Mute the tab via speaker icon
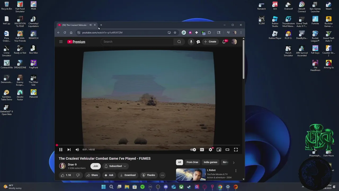The height and width of the screenshot is (191, 339). [x=91, y=25]
